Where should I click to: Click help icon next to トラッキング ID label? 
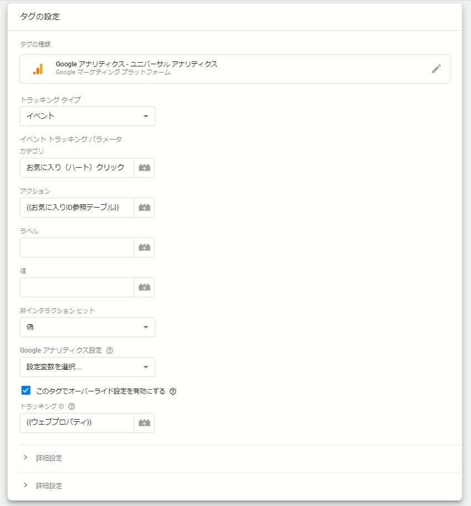coord(71,406)
